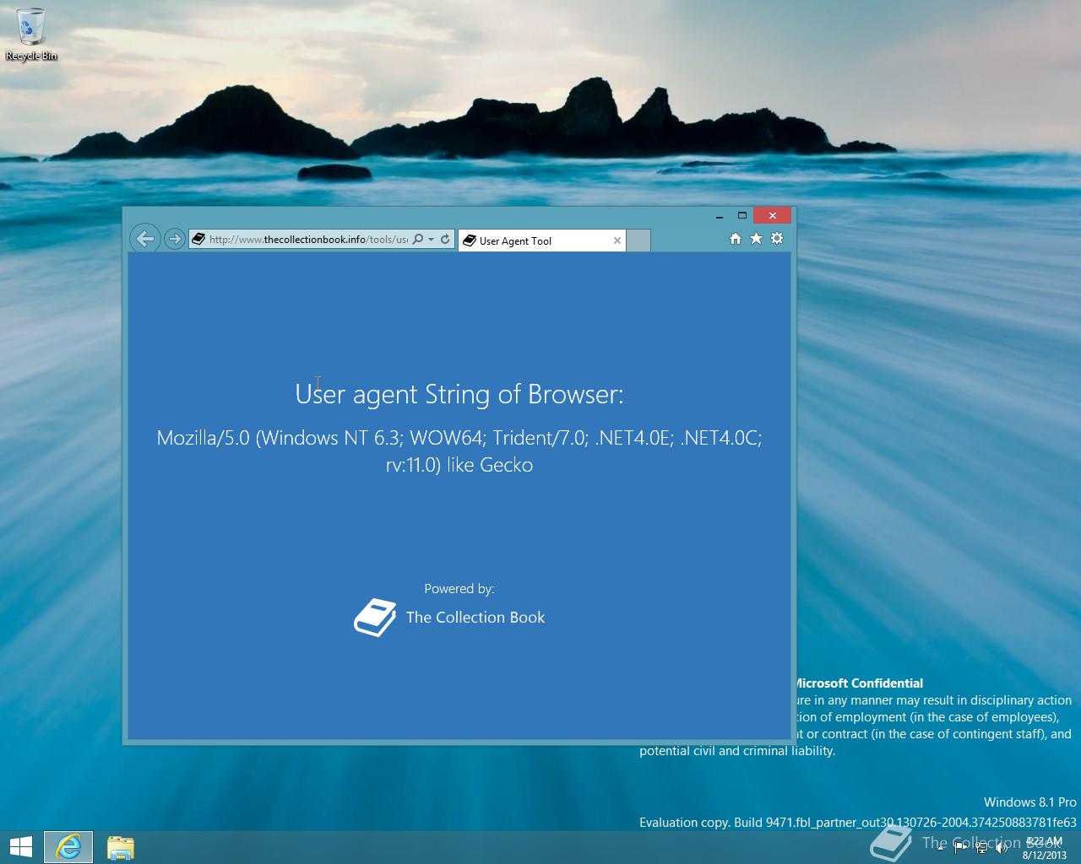
Task: Open File Explorer from the taskbar
Action: pyautogui.click(x=121, y=847)
